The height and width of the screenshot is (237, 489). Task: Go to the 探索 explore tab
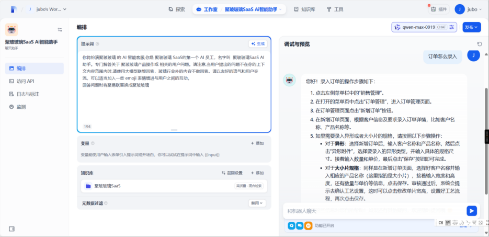point(177,9)
